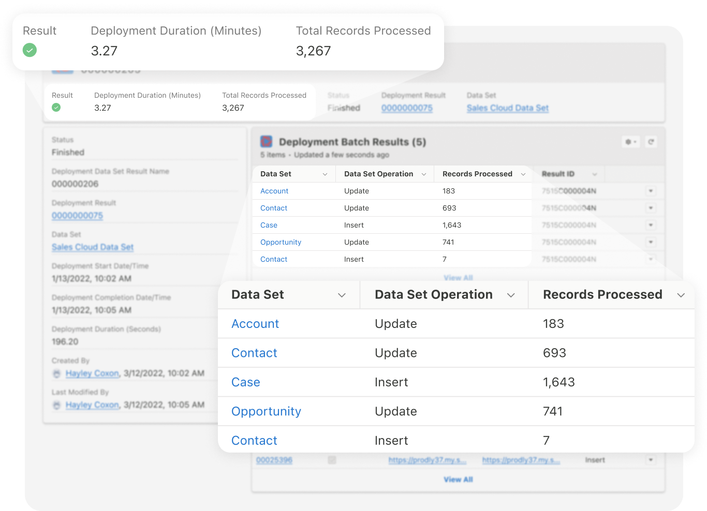Expand the Result ID column menu
The image size is (707, 511).
pos(595,174)
